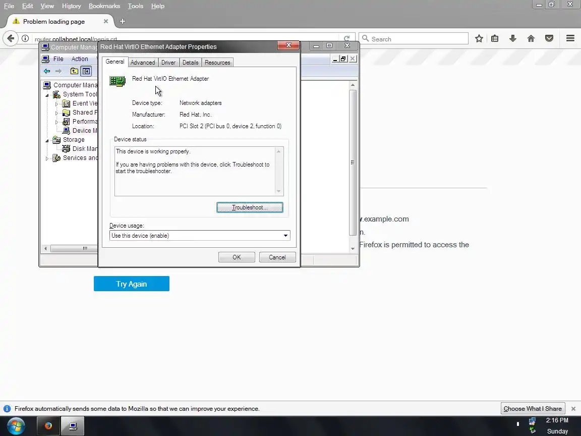This screenshot has width=581, height=436.
Task: Reload the page with refresh icon
Action: pos(347,38)
